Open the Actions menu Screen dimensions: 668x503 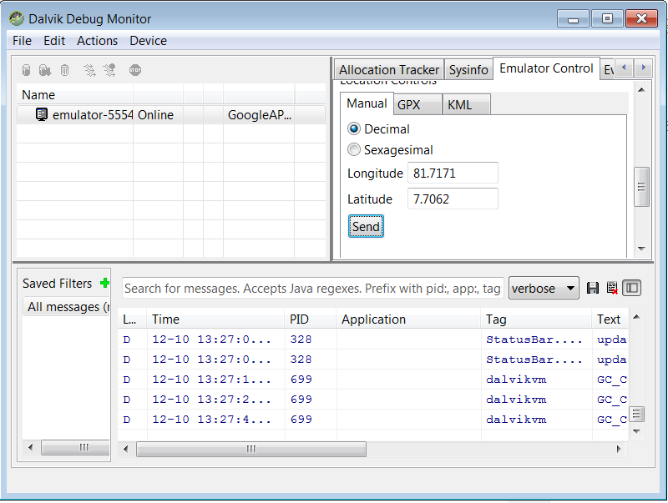97,40
